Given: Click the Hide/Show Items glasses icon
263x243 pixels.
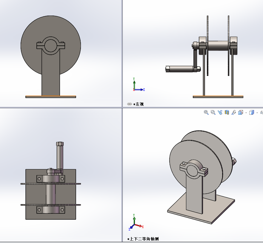Looking at the screenshot, I should (x=262, y=112).
